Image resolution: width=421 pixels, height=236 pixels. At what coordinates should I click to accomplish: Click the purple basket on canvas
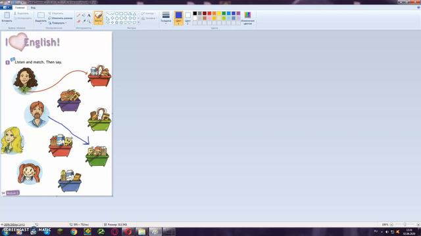click(69, 100)
